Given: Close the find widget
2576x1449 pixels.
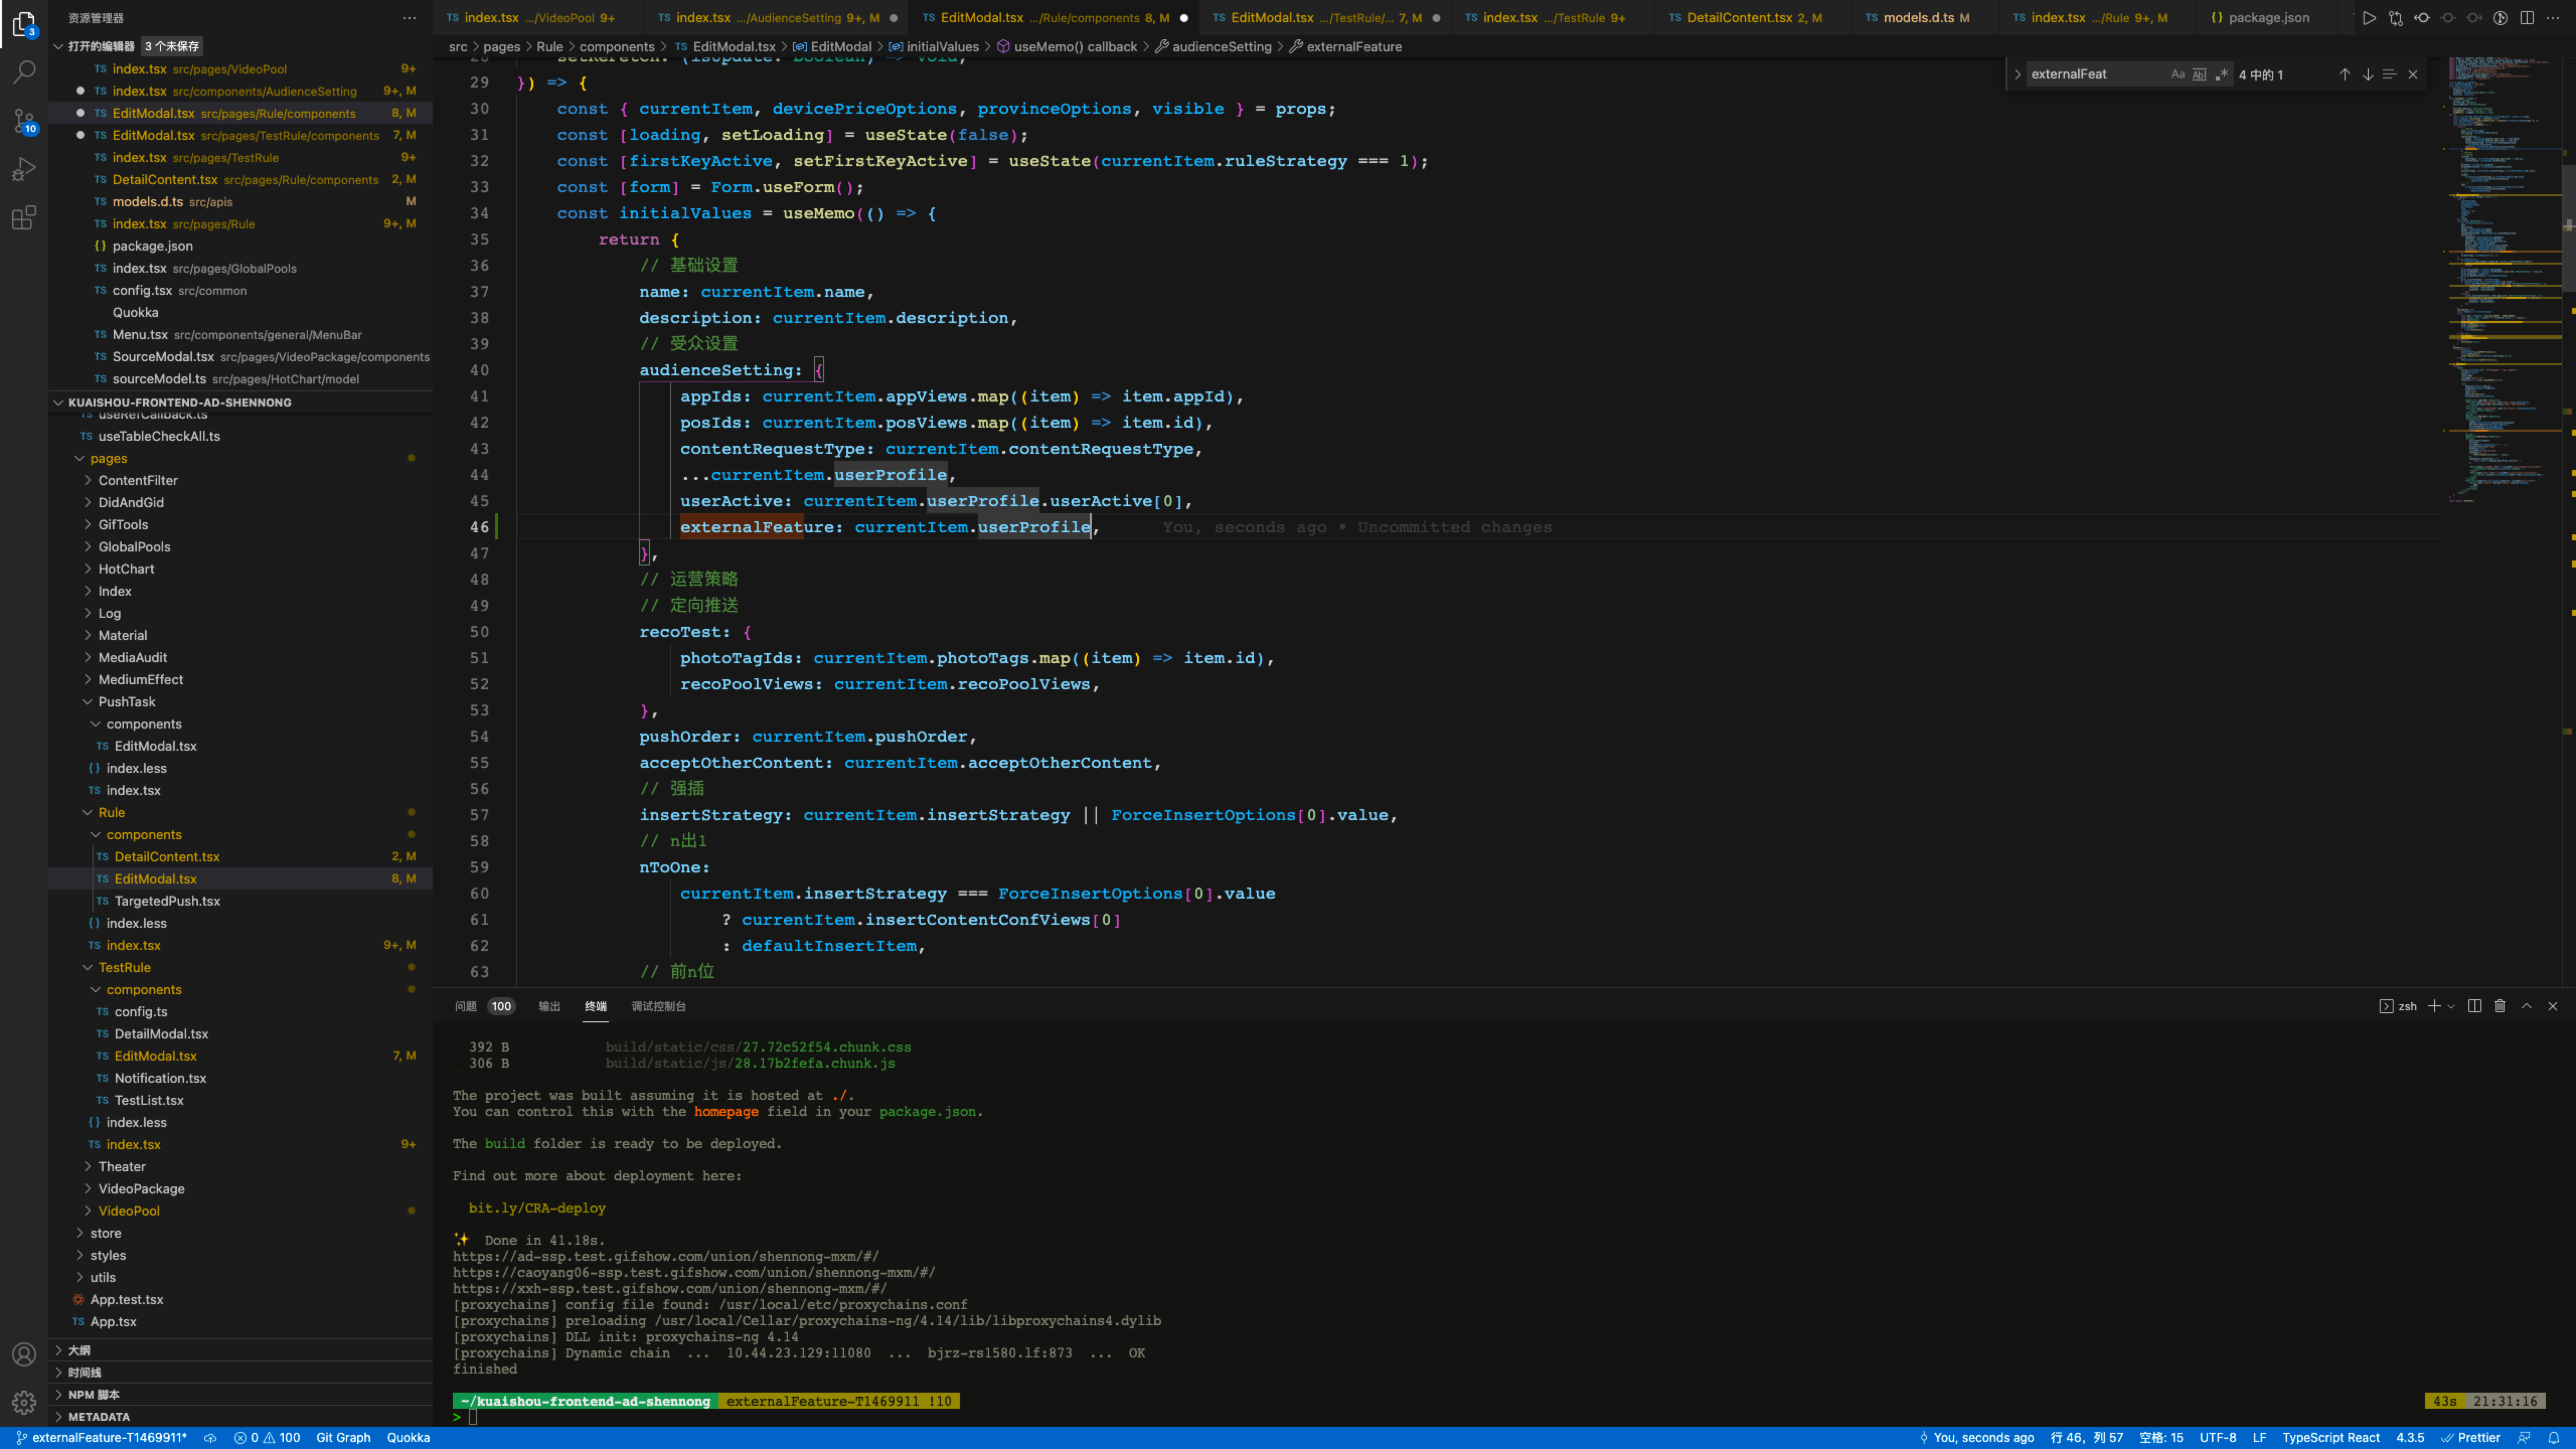Looking at the screenshot, I should click(x=2412, y=74).
